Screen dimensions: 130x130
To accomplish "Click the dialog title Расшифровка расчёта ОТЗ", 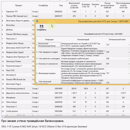I will pyautogui.click(x=103, y=21).
